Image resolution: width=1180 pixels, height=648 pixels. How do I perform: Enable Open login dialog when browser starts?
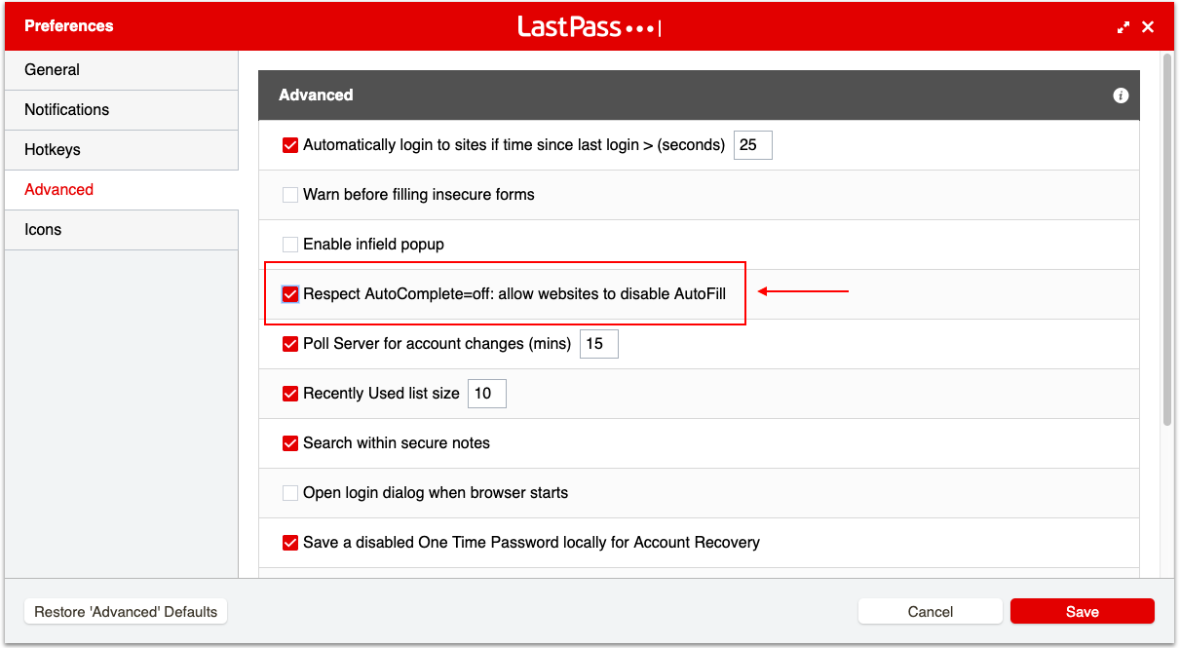(290, 493)
